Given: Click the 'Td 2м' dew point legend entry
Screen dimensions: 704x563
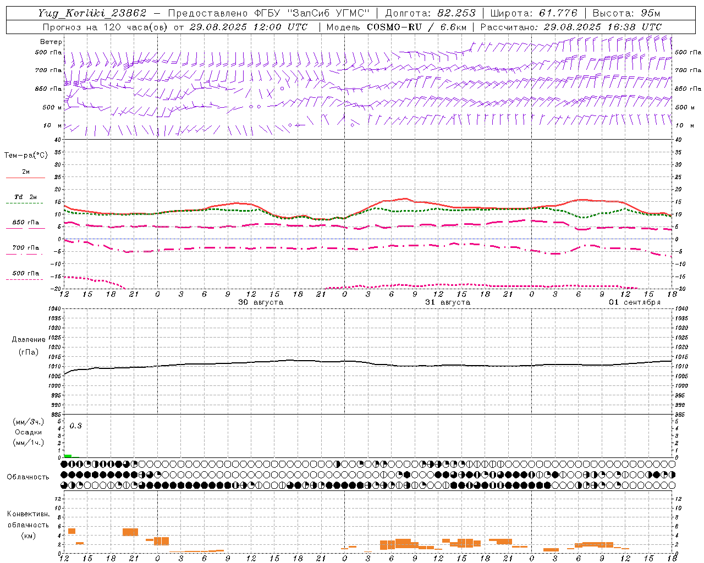Looking at the screenshot, I should 26,197.
